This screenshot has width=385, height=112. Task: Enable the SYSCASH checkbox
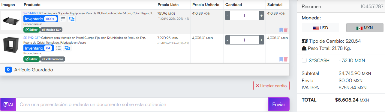pyautogui.click(x=304, y=60)
